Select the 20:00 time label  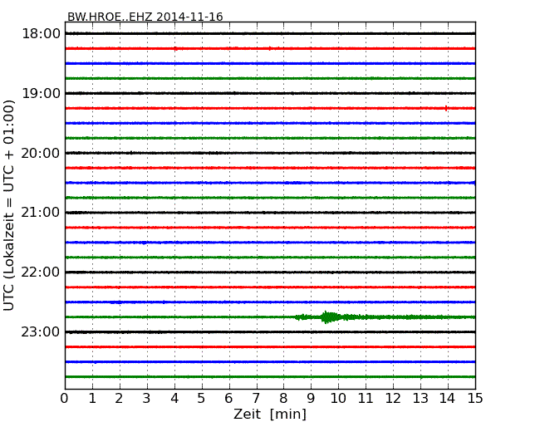point(41,153)
